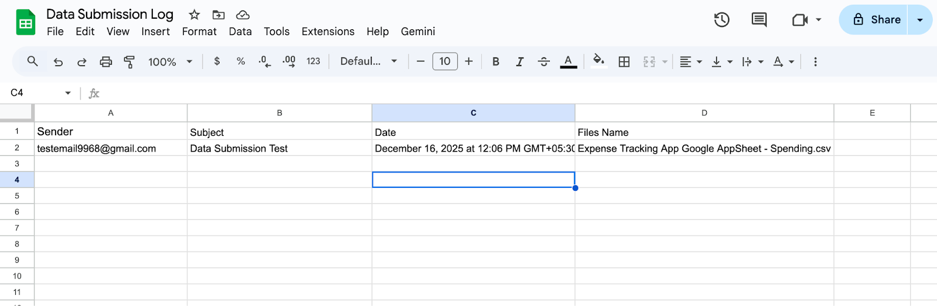937x306 pixels.
Task: Open the 123 number formats menu
Action: [313, 61]
